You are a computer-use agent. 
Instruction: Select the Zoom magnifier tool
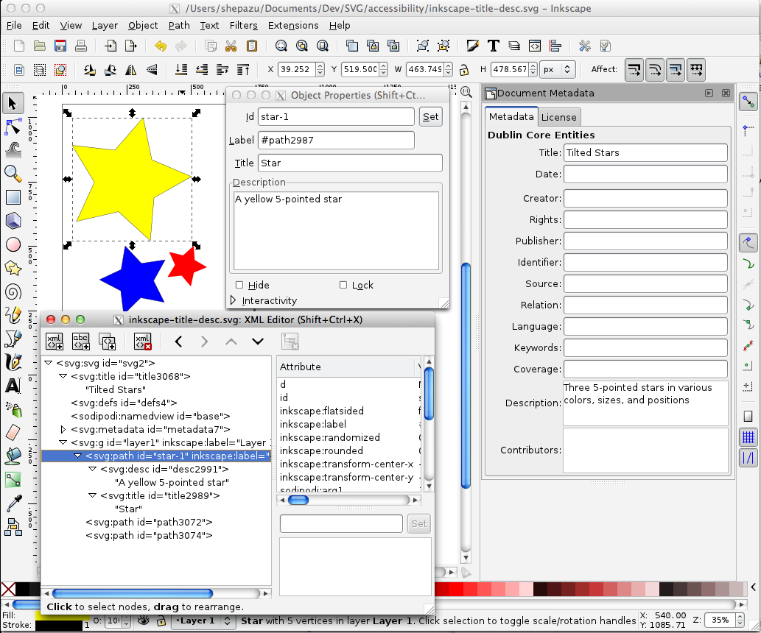click(13, 174)
